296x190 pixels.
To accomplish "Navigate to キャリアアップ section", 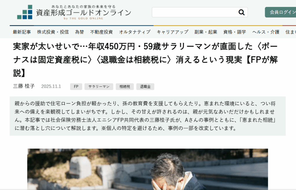I will (173, 32).
